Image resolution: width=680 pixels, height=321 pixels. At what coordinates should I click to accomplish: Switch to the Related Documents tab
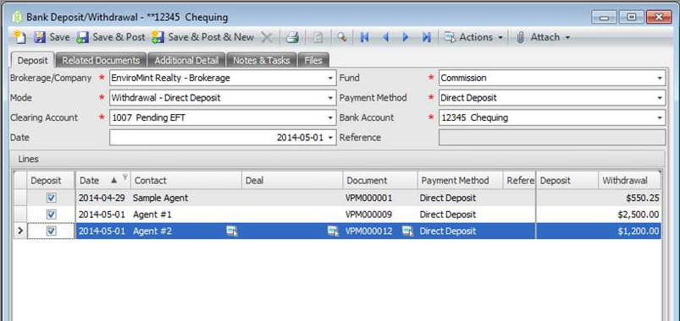(x=101, y=61)
